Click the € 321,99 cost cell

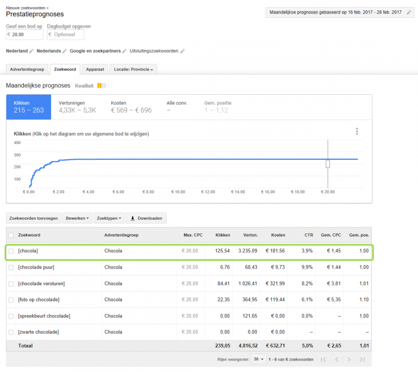pyautogui.click(x=275, y=284)
